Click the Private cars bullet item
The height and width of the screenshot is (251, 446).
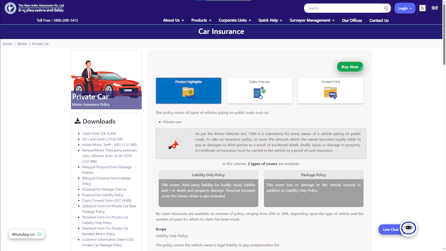172,122
